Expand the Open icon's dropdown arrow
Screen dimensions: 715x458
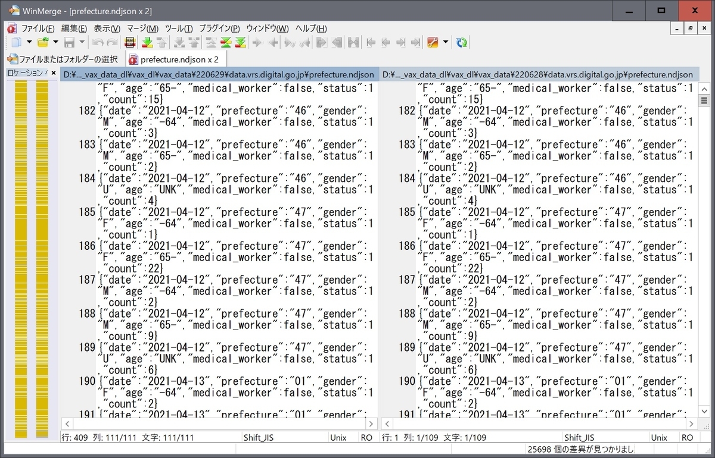pos(56,42)
